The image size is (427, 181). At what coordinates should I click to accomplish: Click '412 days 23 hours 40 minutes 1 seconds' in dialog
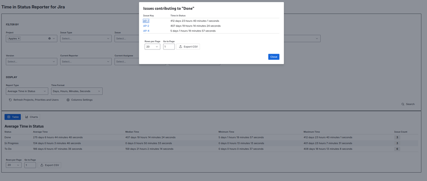pos(195,21)
